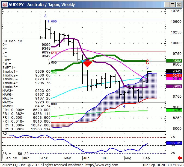The width and height of the screenshot is (184, 167).
Task: Click the green 9588 price tag
Action: 175,61
